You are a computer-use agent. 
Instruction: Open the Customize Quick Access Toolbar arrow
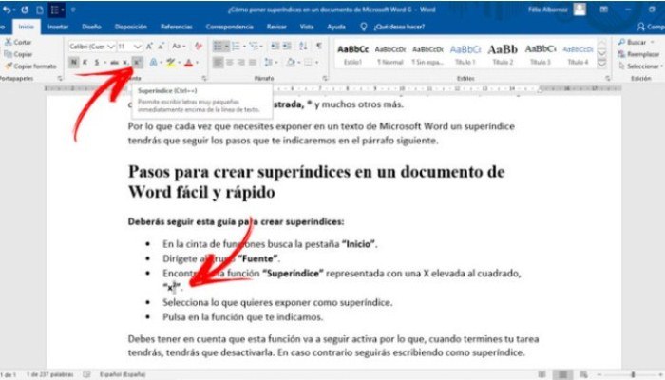(x=73, y=9)
